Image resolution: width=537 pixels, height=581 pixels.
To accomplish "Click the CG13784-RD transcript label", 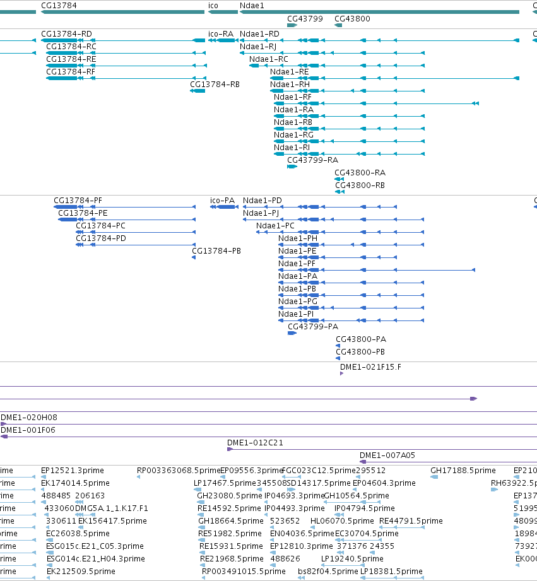I will (x=66, y=33).
